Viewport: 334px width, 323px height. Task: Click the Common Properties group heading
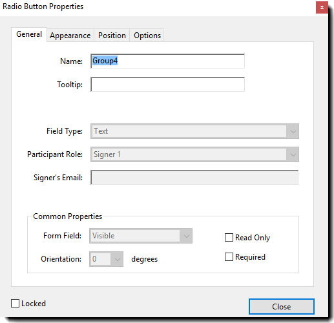[x=67, y=216]
